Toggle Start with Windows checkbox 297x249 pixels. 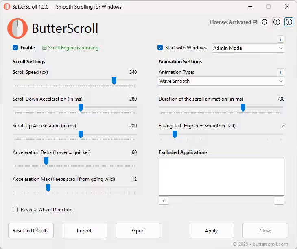tap(160, 48)
